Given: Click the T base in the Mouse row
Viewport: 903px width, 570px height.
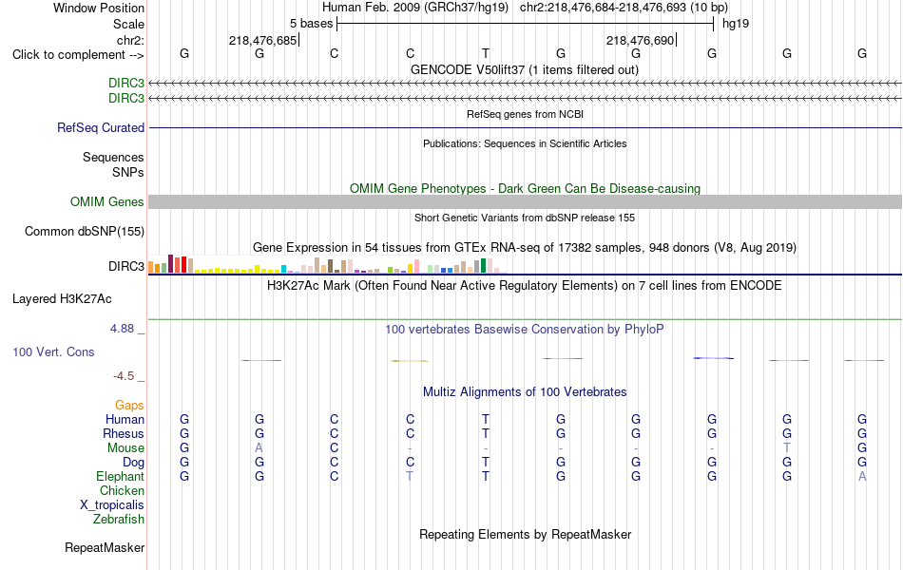Looking at the screenshot, I should point(787,448).
